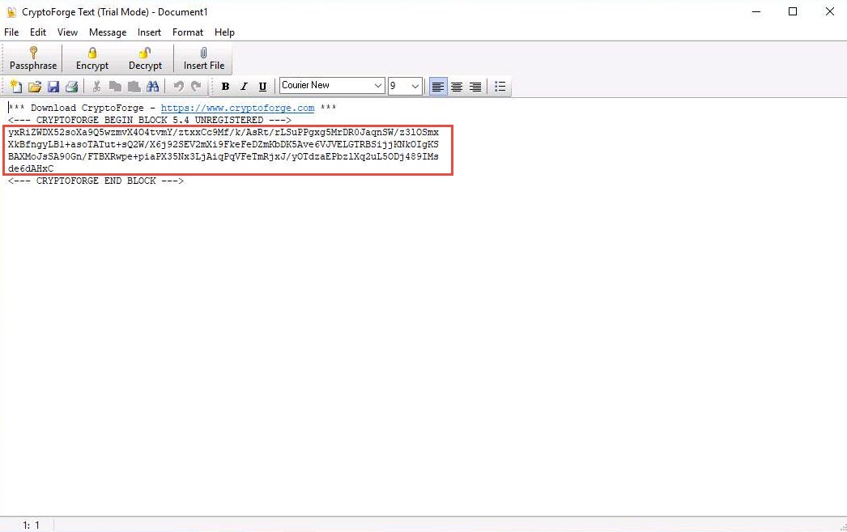Center align the text

457,87
